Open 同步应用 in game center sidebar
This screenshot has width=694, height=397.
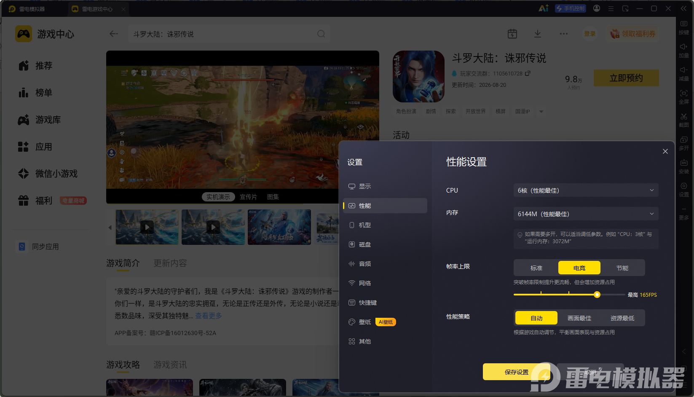[x=38, y=247]
